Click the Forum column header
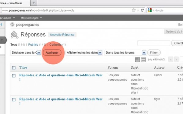183x114 pixels. tap(113, 67)
